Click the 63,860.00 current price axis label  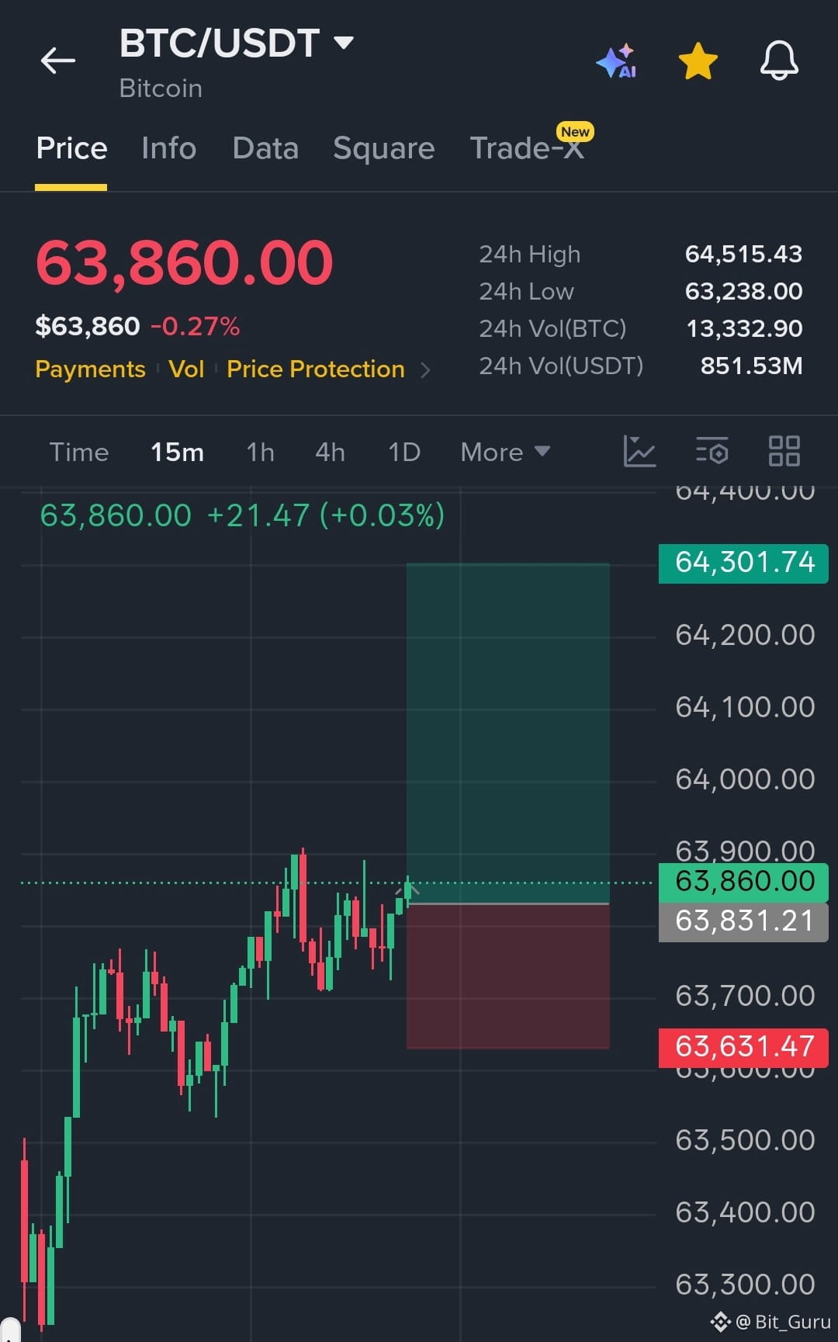tap(743, 883)
